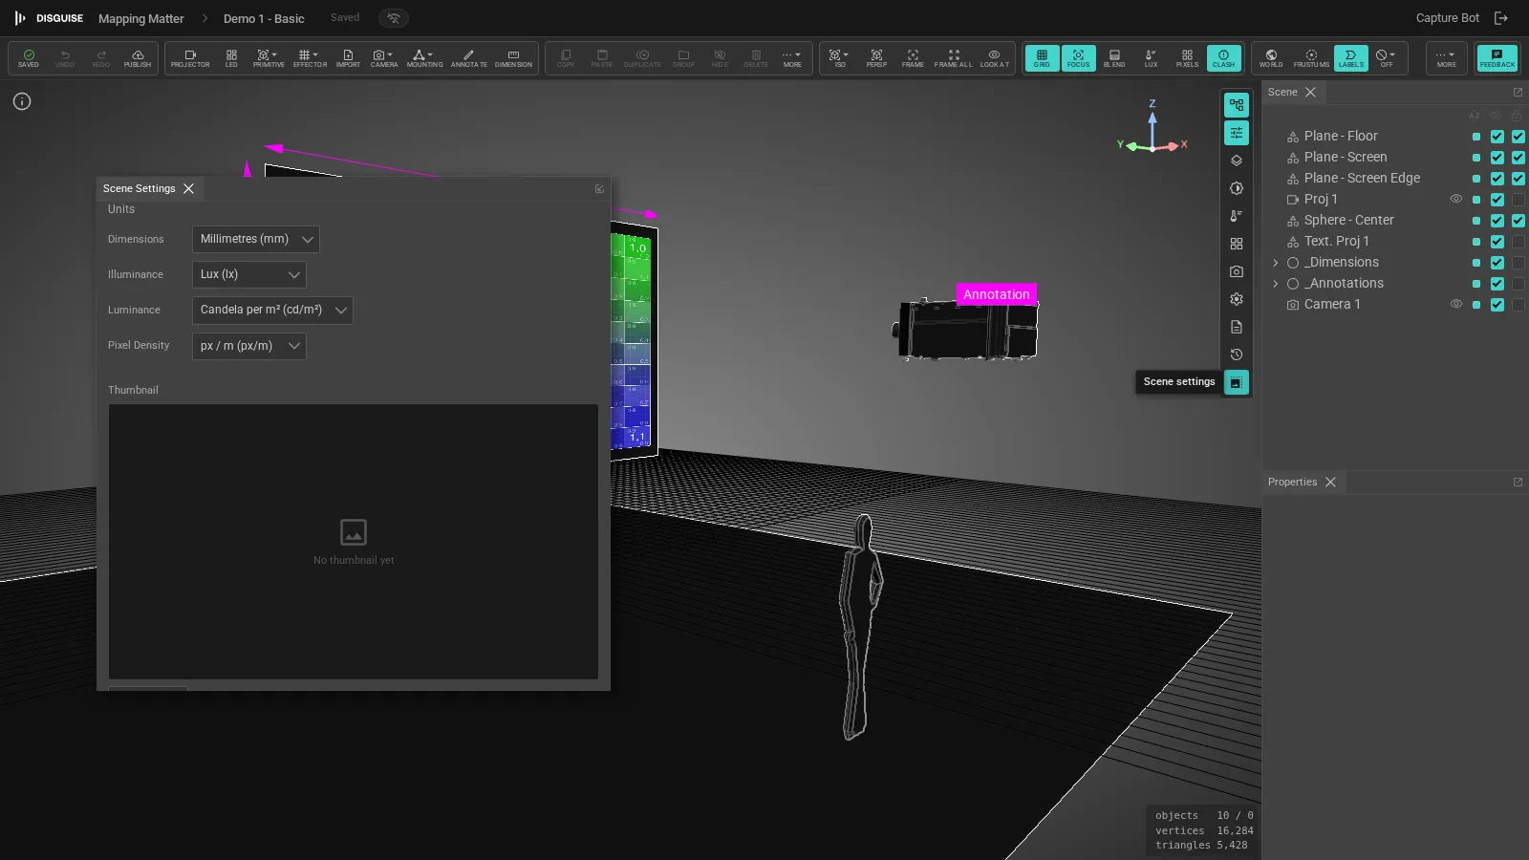Click the info icon in the viewport
This screenshot has height=860, width=1529.
tap(22, 101)
